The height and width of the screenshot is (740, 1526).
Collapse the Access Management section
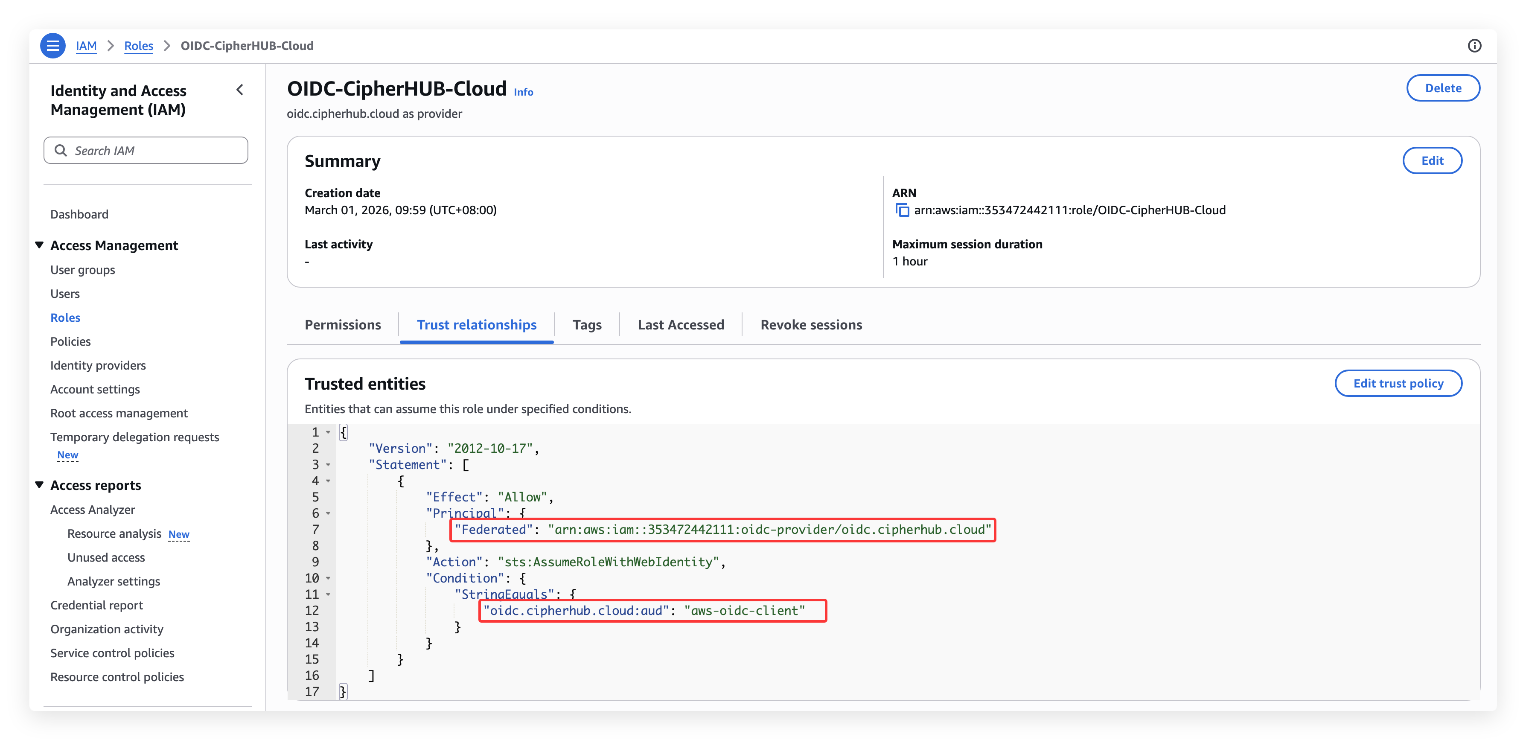point(40,245)
